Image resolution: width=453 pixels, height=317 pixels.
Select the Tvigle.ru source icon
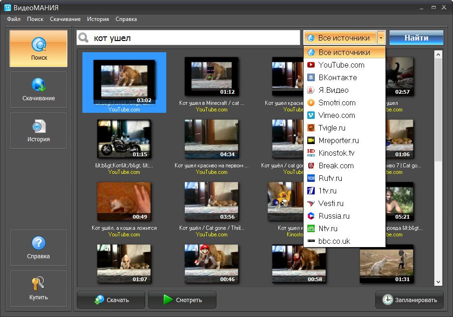311,128
